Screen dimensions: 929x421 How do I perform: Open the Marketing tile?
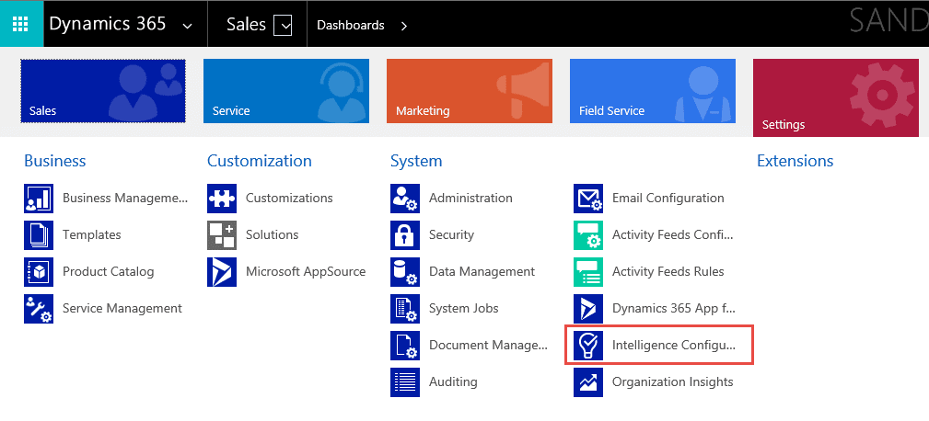tap(470, 91)
